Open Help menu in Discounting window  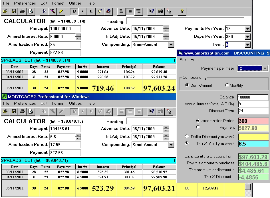(x=194, y=60)
